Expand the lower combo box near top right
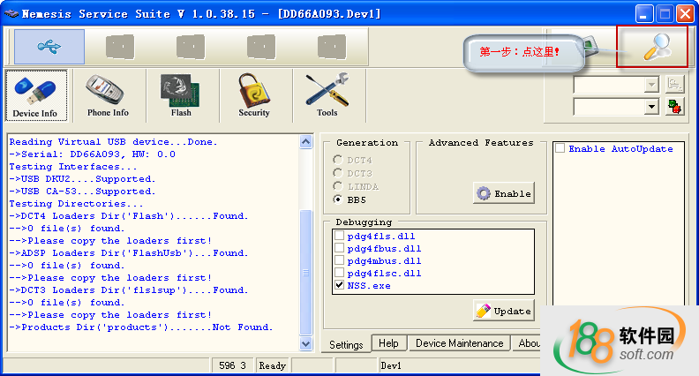 (652, 107)
